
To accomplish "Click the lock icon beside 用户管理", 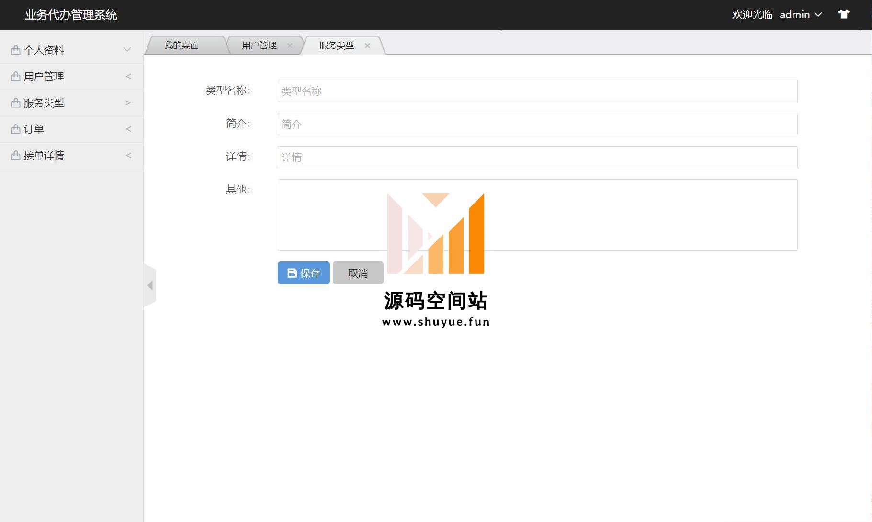I will [x=16, y=77].
